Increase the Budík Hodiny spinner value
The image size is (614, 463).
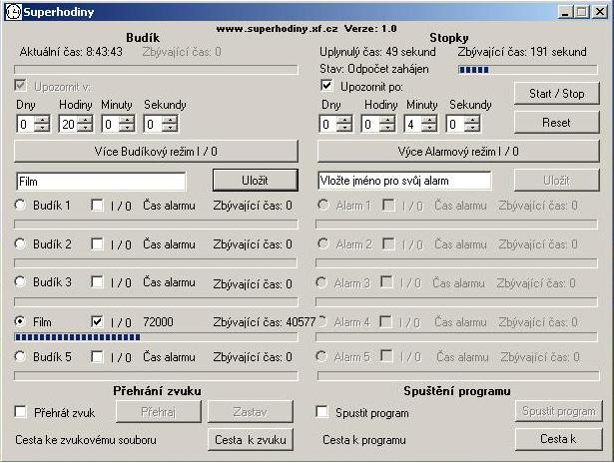85,120
